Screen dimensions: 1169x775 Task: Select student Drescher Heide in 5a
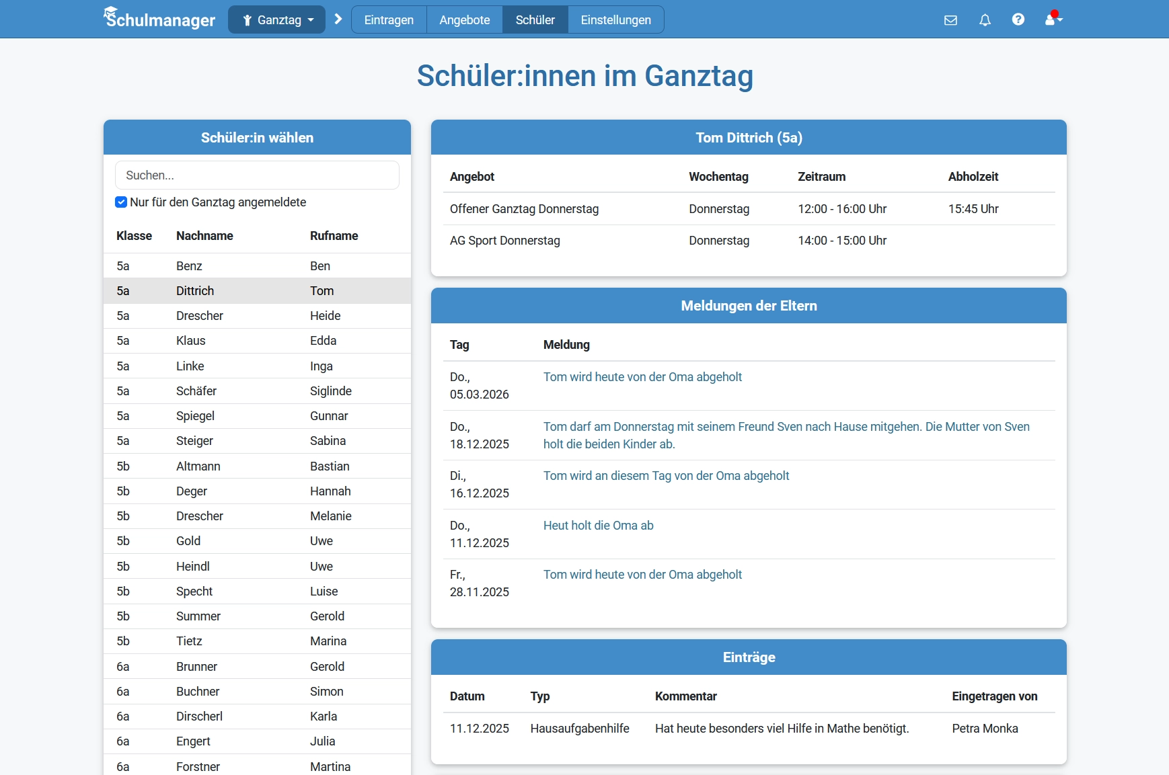point(257,316)
